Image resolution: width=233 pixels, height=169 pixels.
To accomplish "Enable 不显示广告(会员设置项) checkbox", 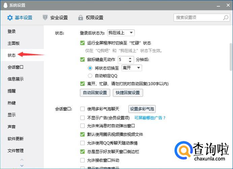I will point(82,118).
